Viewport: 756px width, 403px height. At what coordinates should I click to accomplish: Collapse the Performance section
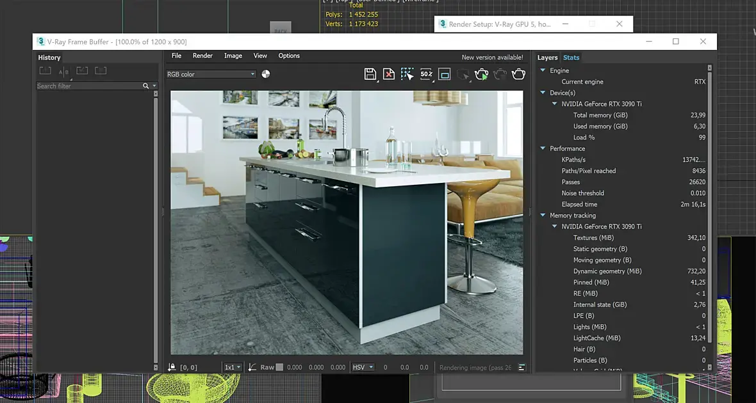point(543,148)
